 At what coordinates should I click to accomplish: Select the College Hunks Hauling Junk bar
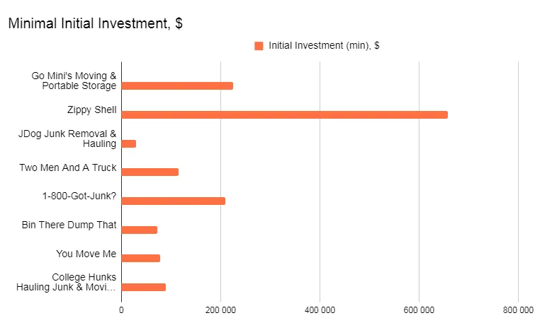143,287
